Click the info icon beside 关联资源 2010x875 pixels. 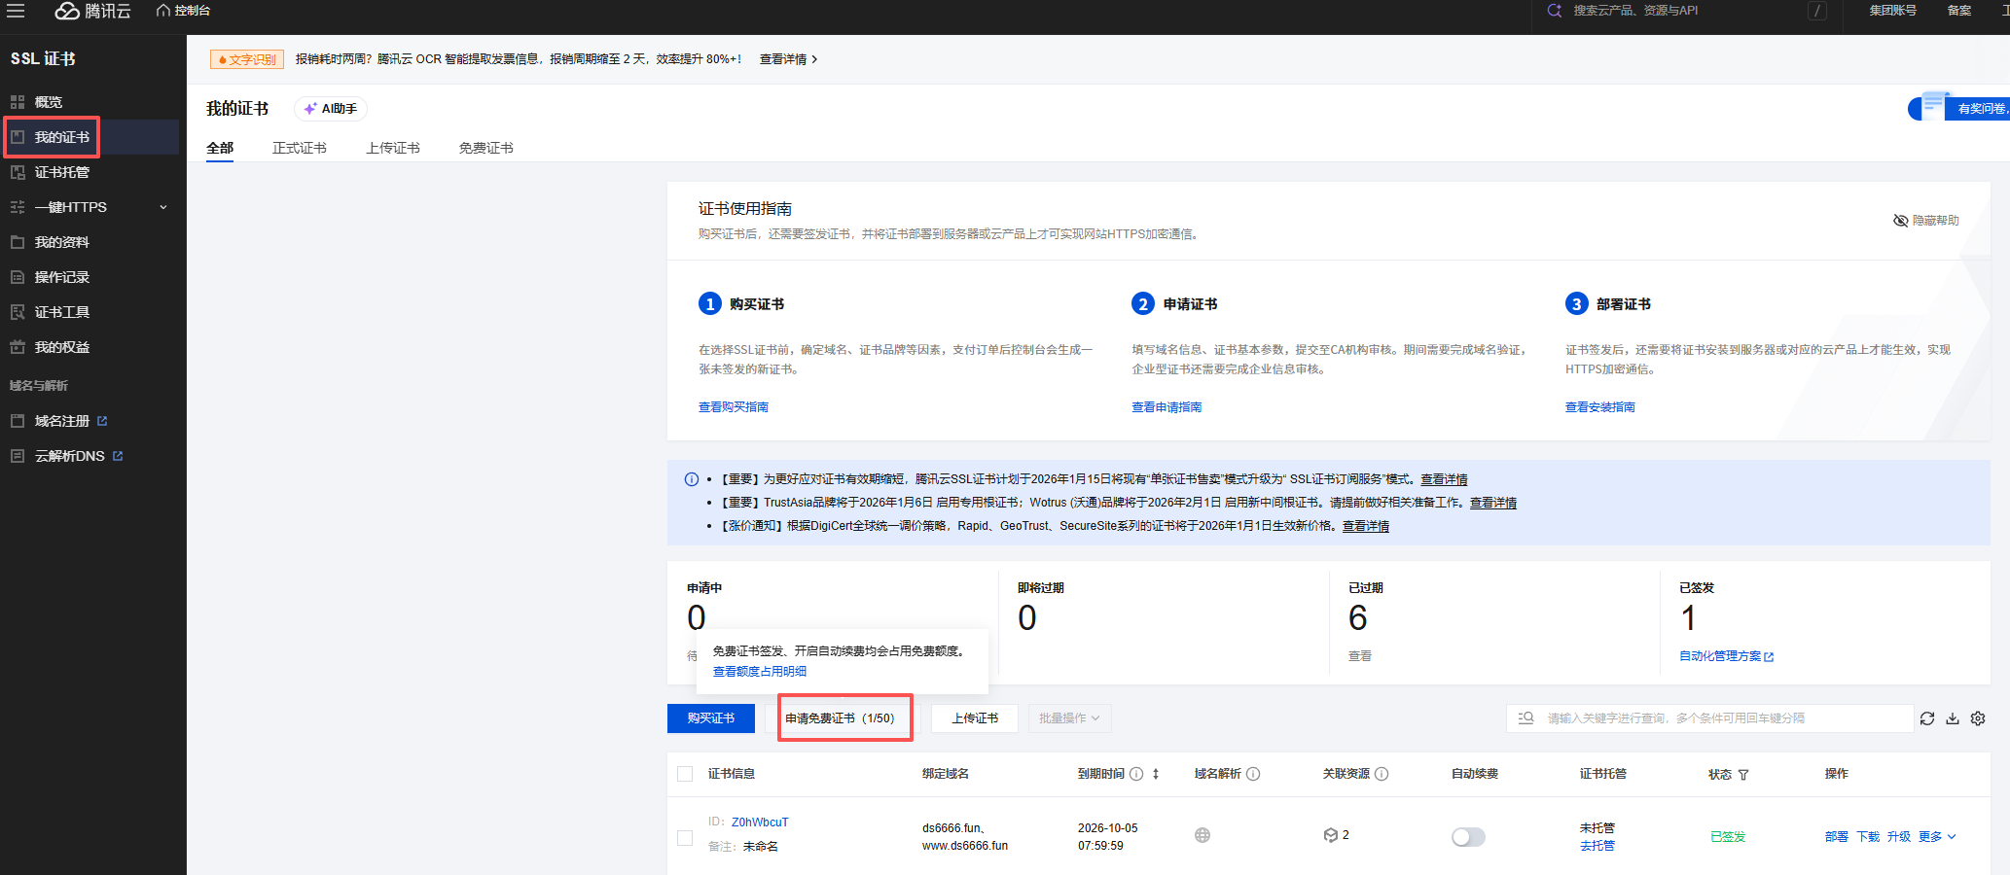point(1382,774)
